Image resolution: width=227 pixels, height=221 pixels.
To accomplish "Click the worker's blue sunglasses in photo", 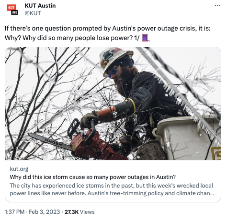I will [x=113, y=72].
